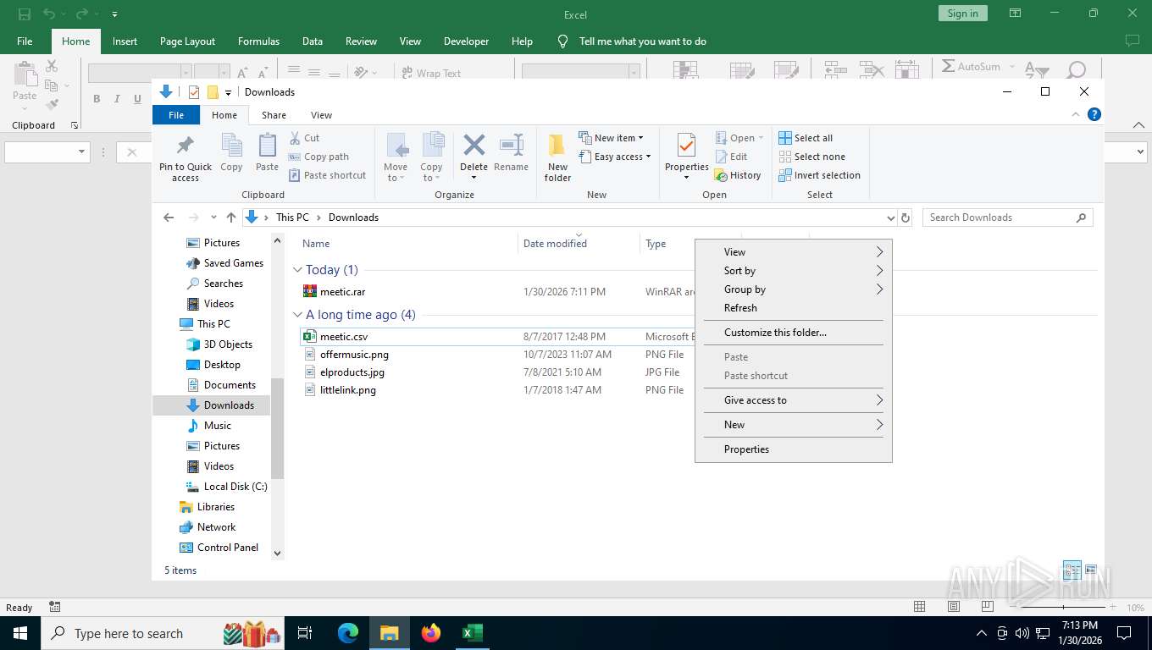Open Firefox from the taskbar
This screenshot has height=650, width=1152.
point(431,632)
